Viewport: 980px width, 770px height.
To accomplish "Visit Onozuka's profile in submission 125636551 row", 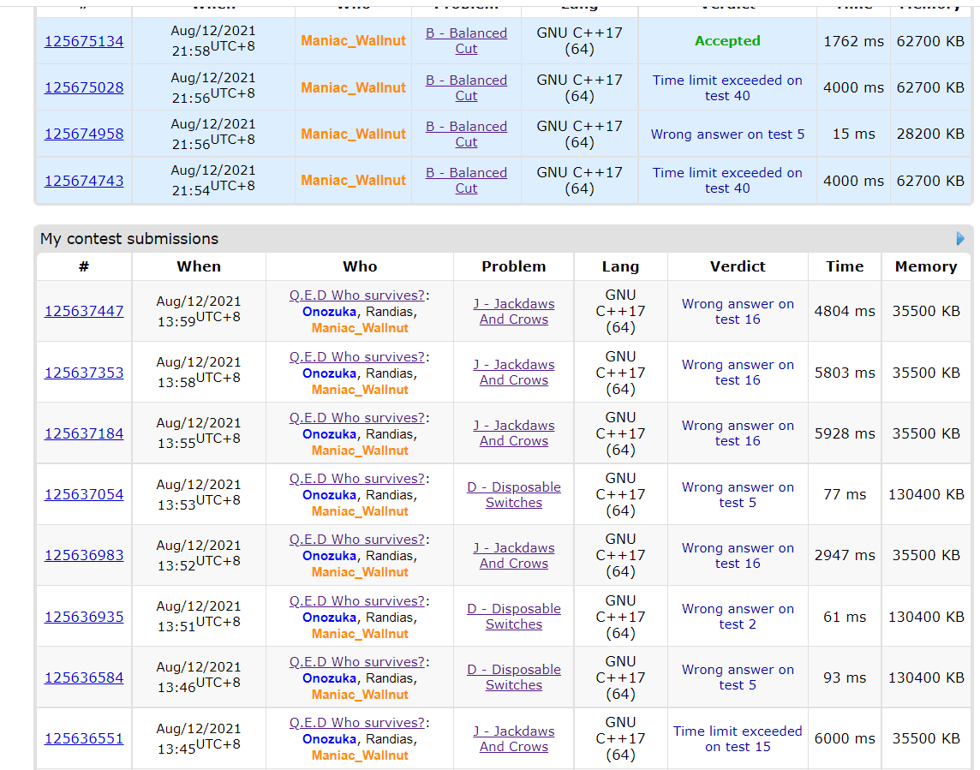I will pos(329,739).
